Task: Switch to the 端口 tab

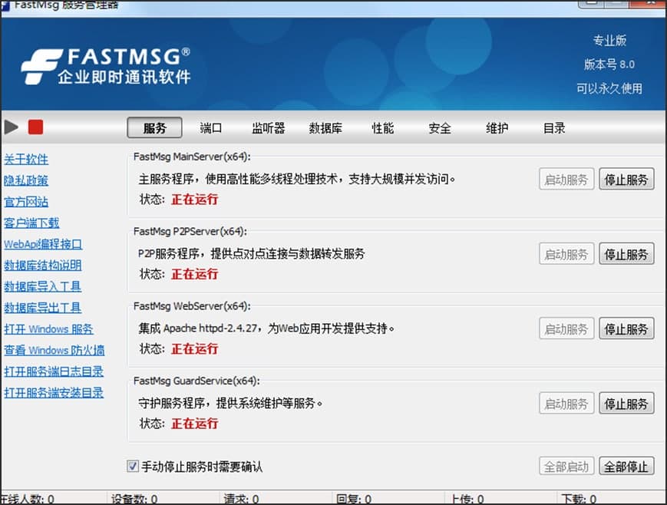Action: (x=211, y=128)
